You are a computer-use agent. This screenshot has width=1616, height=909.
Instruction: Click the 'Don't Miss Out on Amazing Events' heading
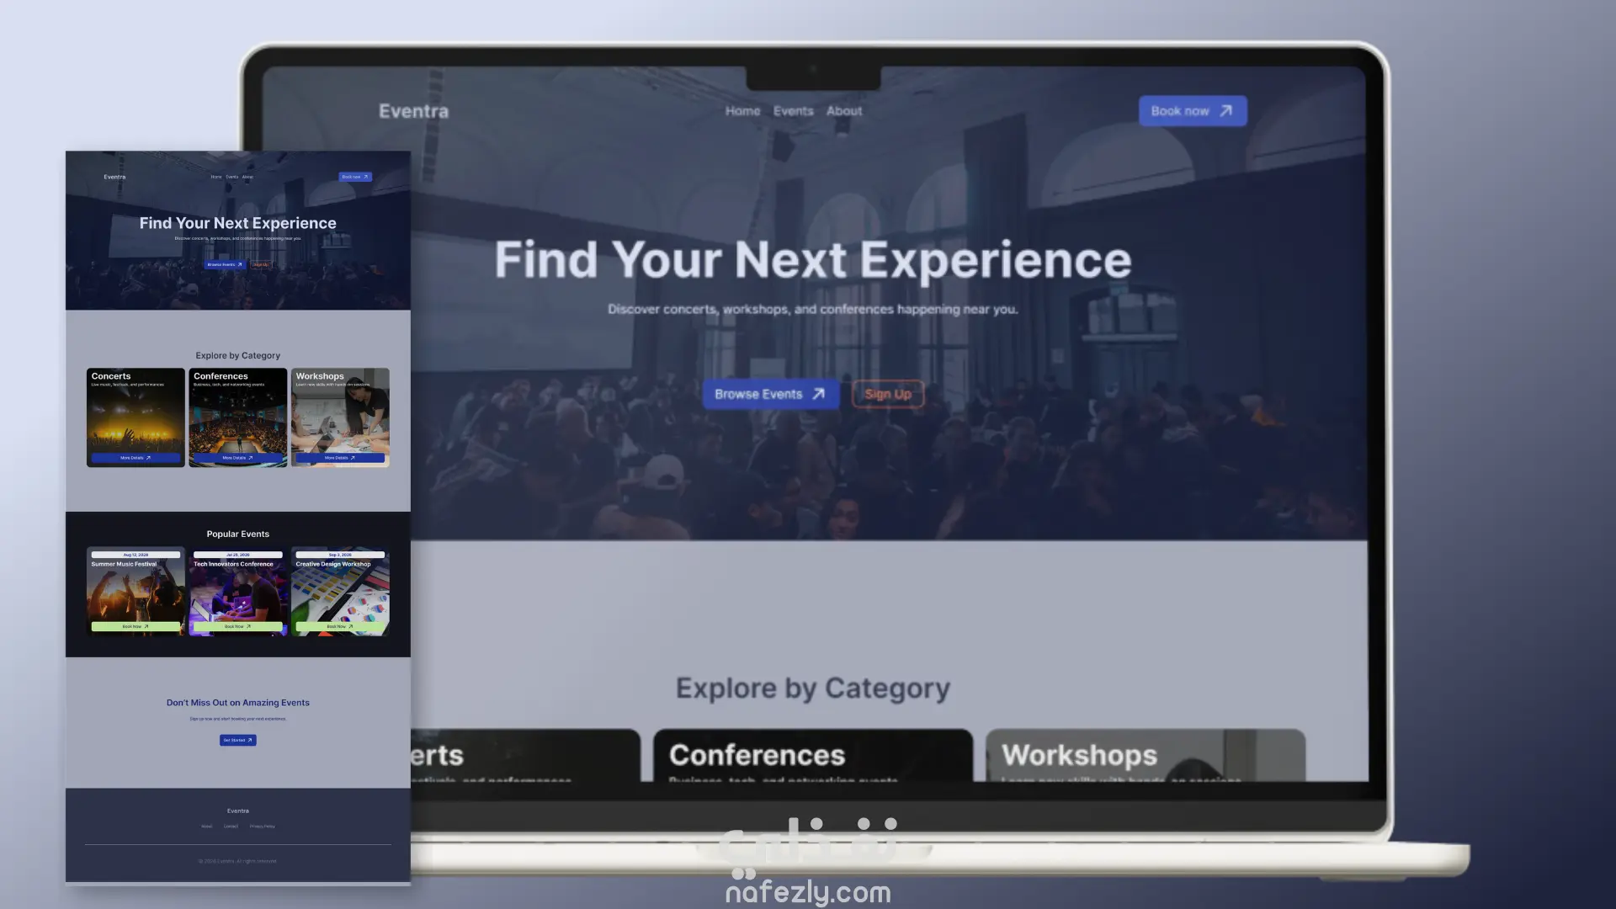[x=238, y=703]
